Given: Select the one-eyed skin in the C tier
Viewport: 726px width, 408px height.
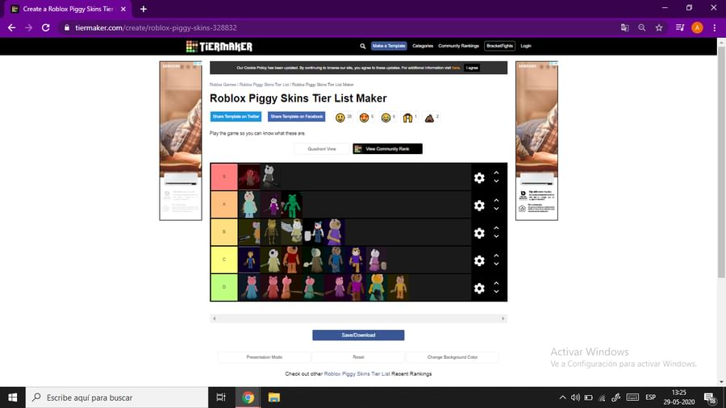Looking at the screenshot, I should pos(271,260).
